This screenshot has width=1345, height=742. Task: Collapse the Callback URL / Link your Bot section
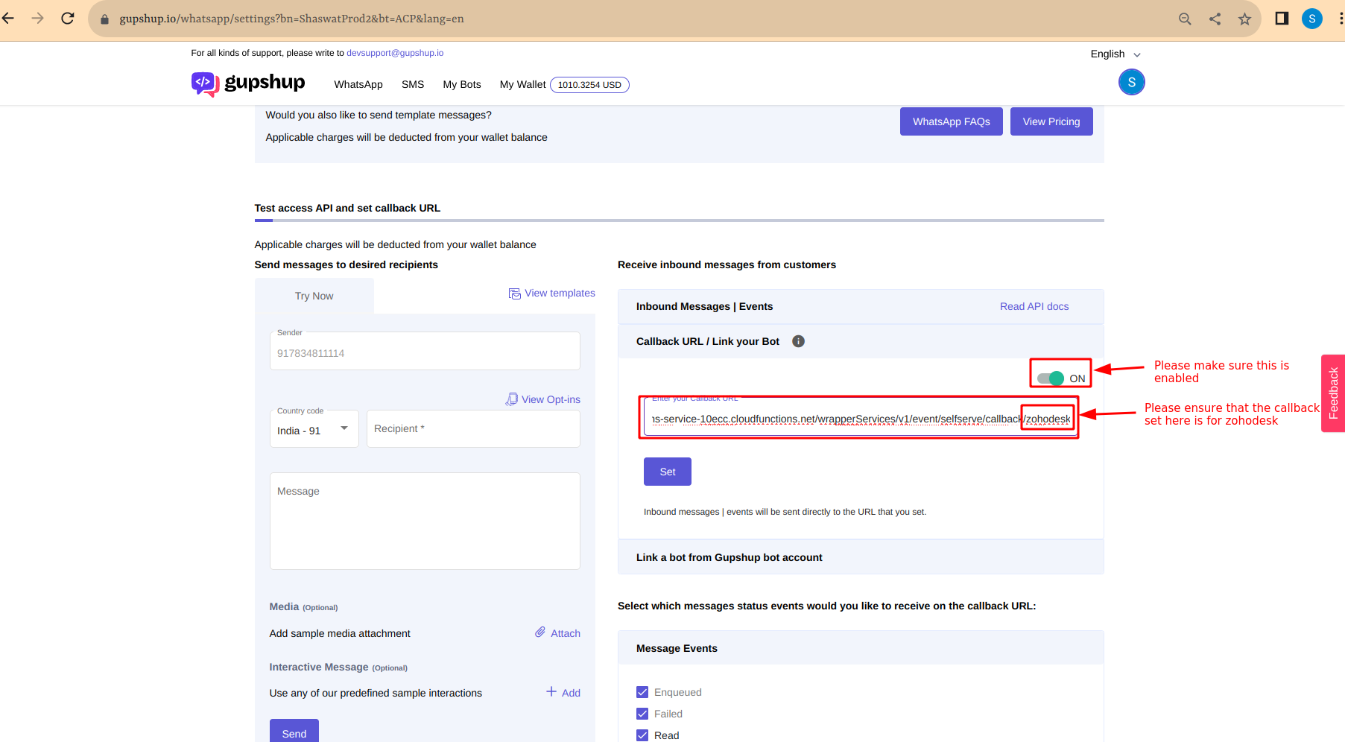(861, 341)
